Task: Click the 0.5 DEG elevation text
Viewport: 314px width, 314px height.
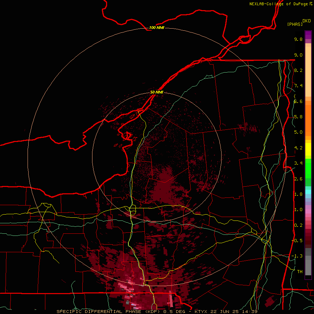Action: point(175,312)
